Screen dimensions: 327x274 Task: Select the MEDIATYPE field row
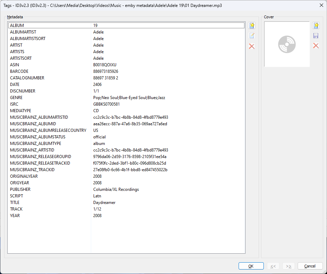click(126, 111)
